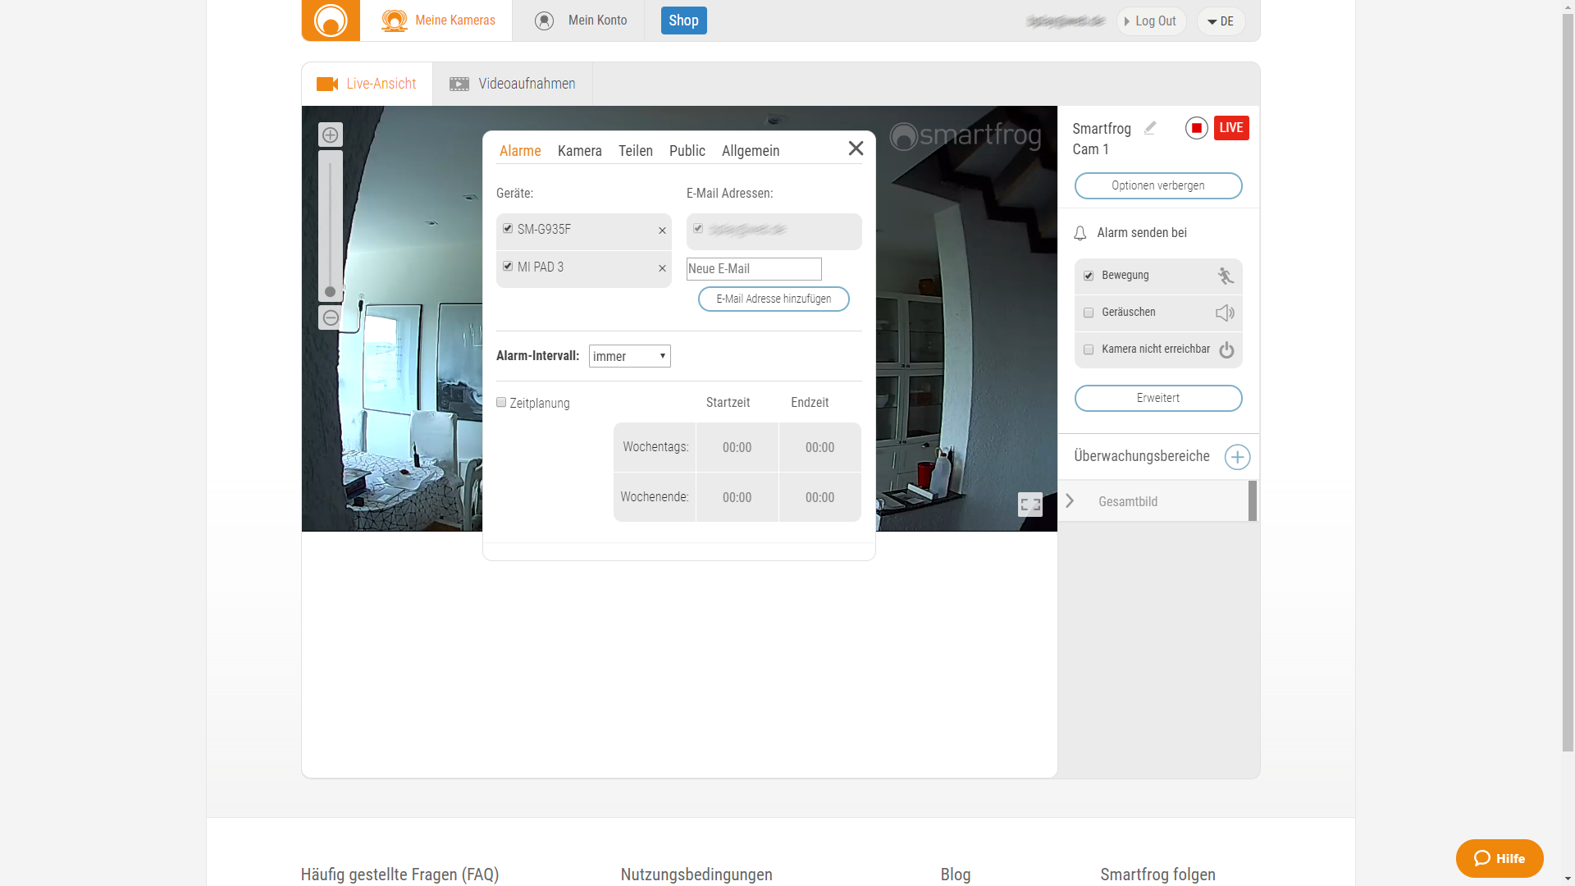
Task: Remove SM-G935F device with x icon
Action: 662,231
